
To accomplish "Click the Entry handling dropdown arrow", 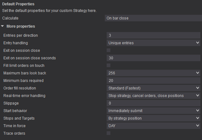I will click(198, 43).
